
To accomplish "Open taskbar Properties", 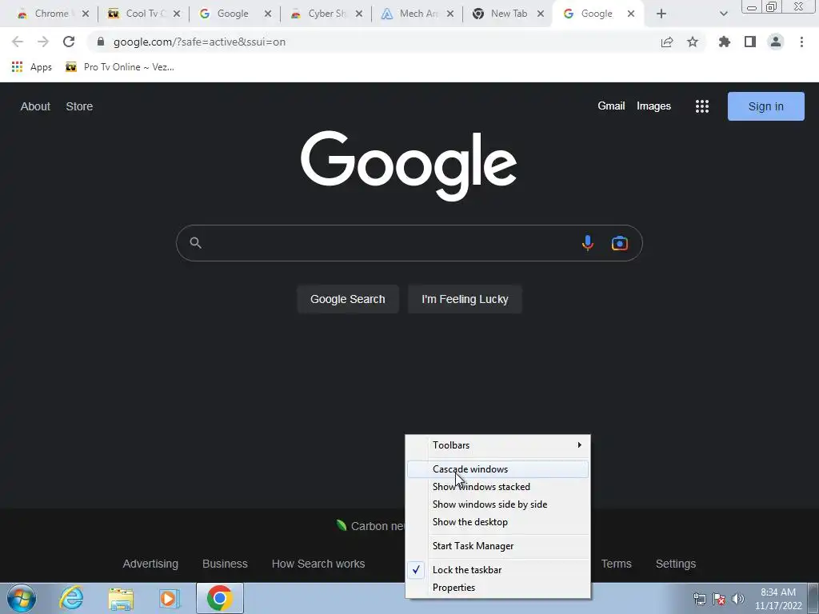I will pyautogui.click(x=497, y=588).
